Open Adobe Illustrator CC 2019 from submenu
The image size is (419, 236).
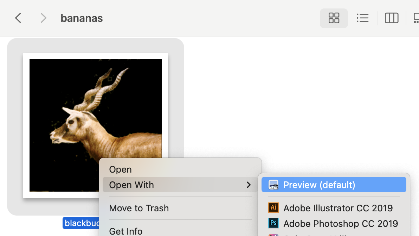point(338,208)
